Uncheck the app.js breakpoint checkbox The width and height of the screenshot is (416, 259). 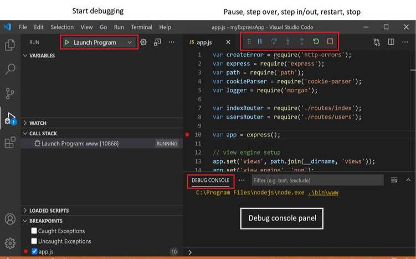point(34,251)
